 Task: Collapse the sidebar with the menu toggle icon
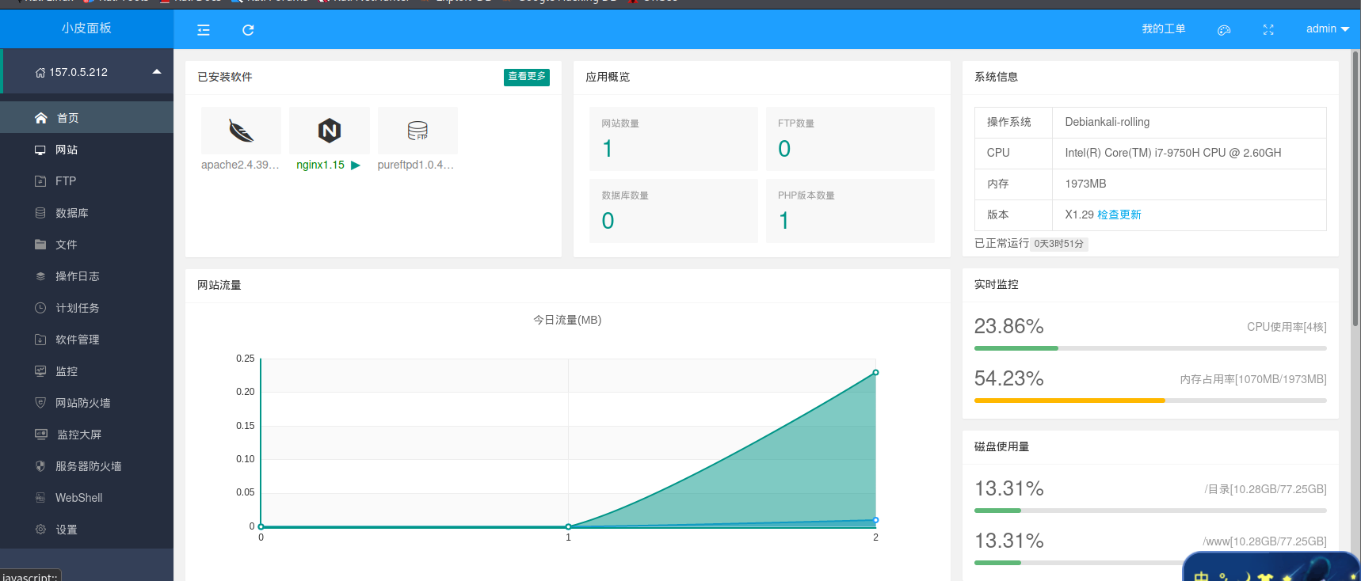click(x=204, y=30)
